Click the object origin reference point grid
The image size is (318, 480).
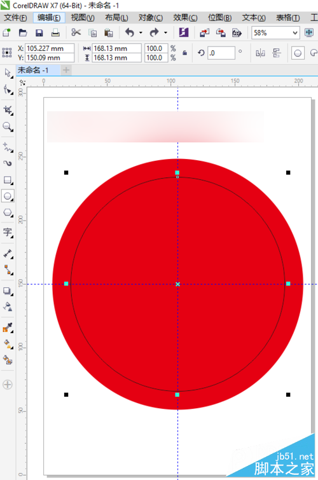click(x=7, y=53)
